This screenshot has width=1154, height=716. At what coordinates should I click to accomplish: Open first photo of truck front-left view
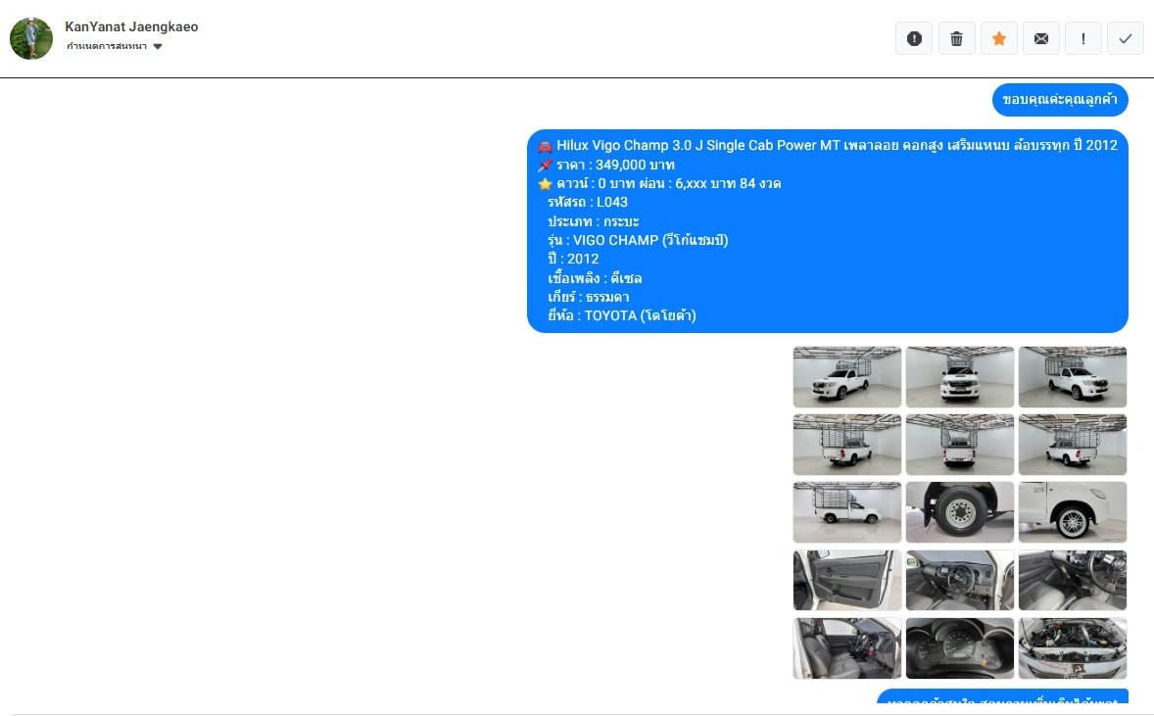[x=847, y=377]
